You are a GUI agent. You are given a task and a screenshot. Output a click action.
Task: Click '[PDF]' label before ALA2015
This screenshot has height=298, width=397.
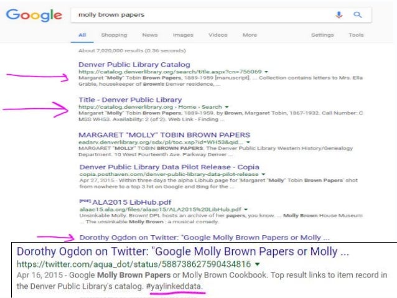[x=85, y=201]
